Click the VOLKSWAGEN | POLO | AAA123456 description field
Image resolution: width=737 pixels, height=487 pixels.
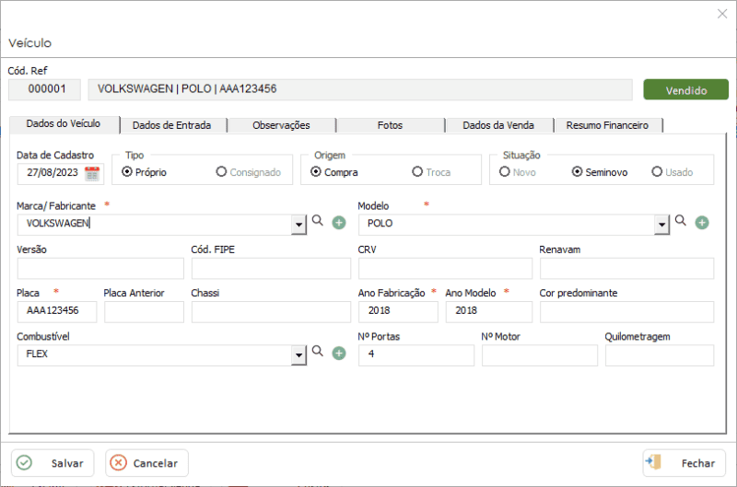pos(360,89)
